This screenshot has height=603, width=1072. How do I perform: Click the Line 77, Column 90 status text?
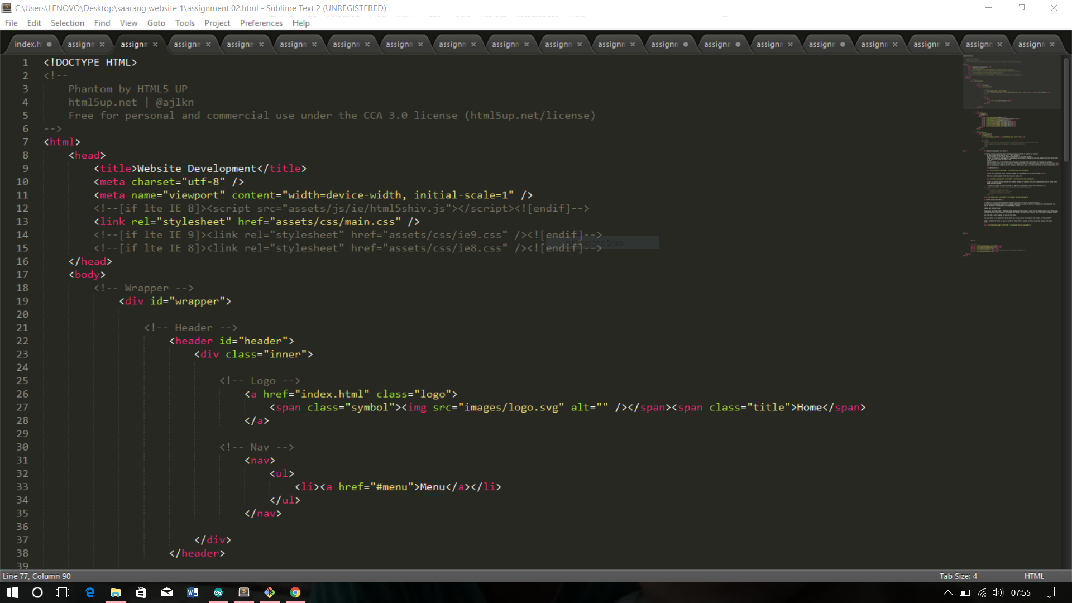click(x=37, y=576)
